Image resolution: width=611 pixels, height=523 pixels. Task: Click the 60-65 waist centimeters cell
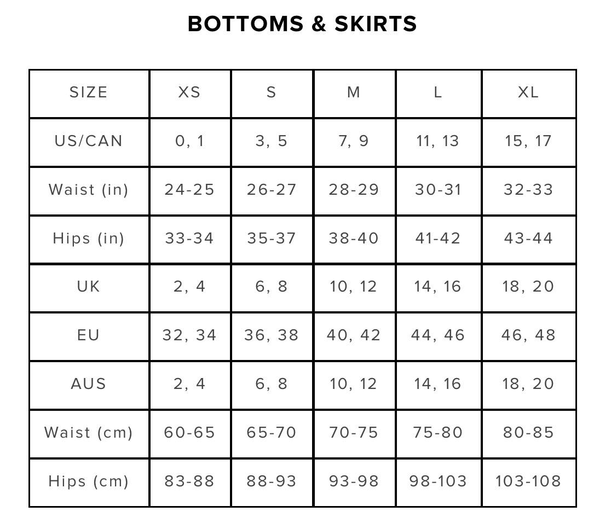pos(190,433)
